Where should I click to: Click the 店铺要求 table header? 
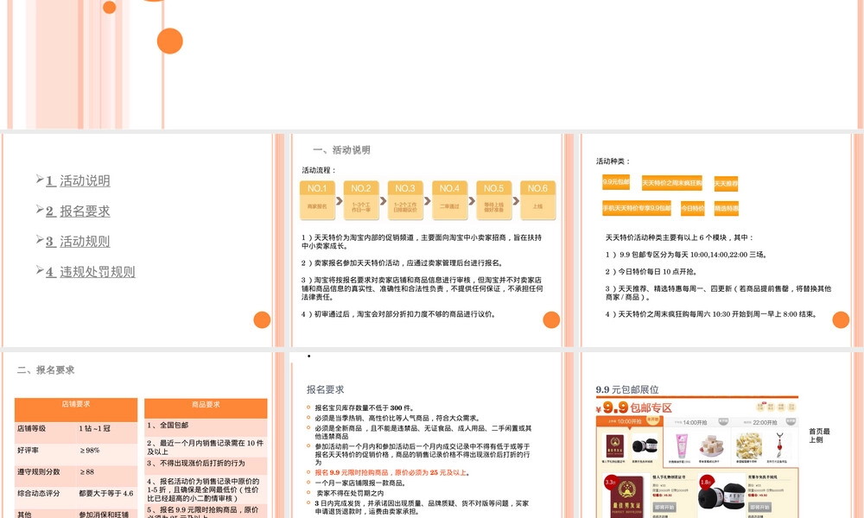76,409
